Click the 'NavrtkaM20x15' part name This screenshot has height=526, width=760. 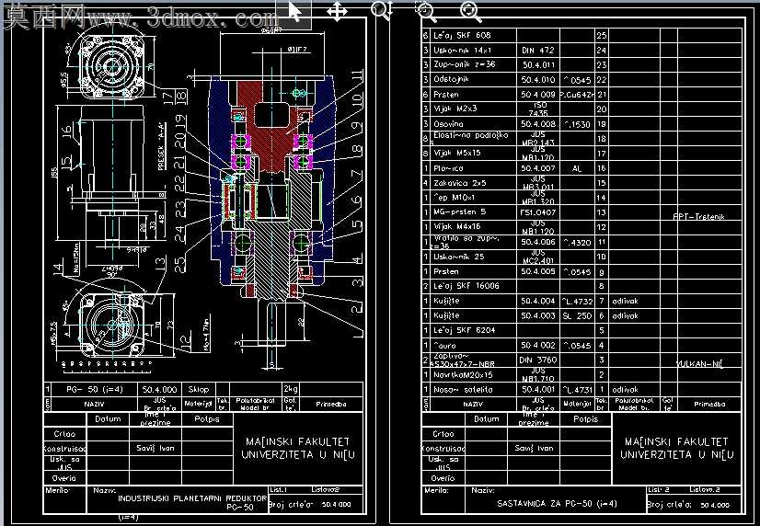(x=463, y=375)
